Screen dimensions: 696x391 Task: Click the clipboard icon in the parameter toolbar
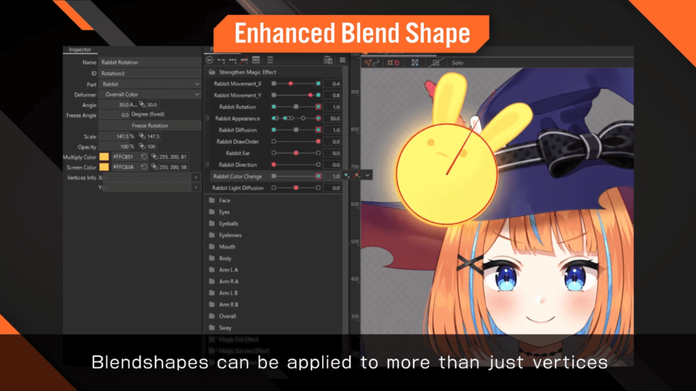328,60
